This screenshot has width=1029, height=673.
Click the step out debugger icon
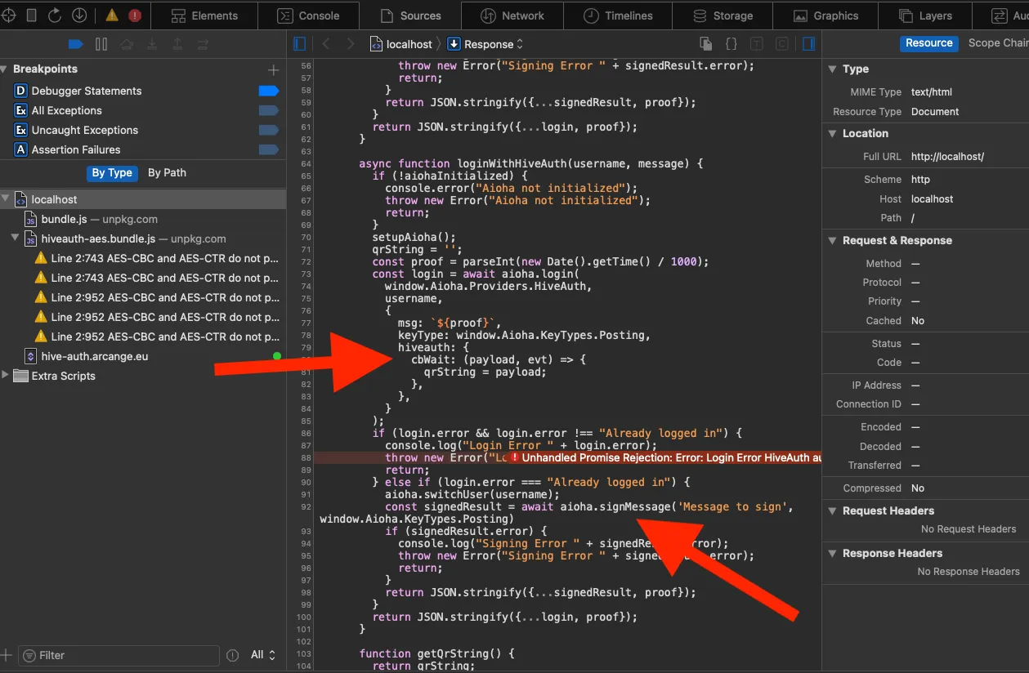click(177, 44)
